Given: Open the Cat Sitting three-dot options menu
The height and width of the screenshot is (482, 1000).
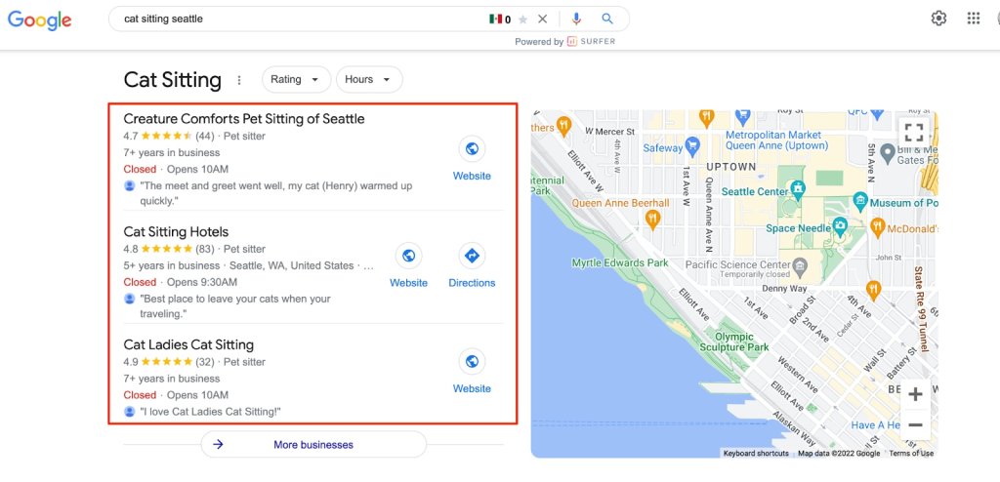Looking at the screenshot, I should click(239, 80).
